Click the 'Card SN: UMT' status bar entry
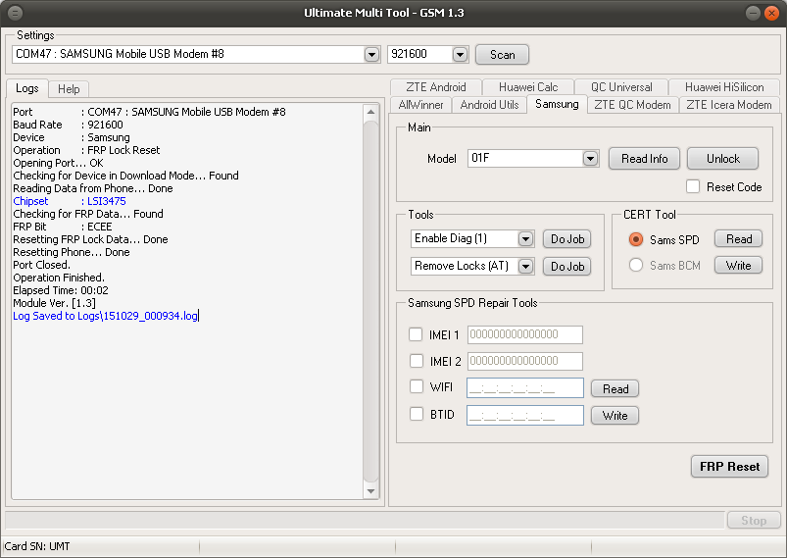787x558 pixels. click(37, 546)
